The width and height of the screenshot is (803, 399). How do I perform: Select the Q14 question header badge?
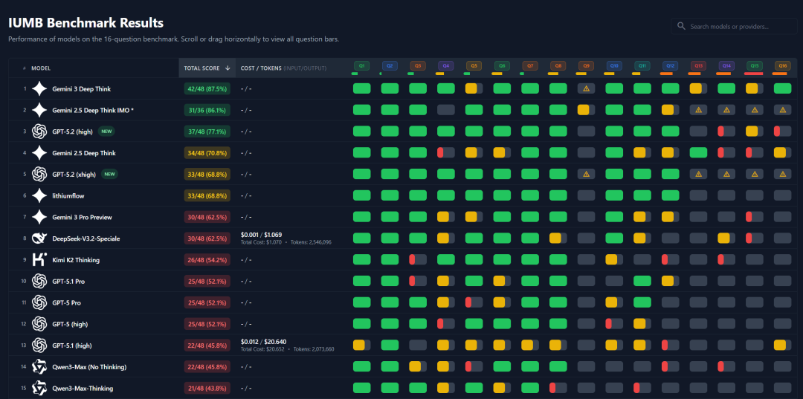(x=726, y=66)
